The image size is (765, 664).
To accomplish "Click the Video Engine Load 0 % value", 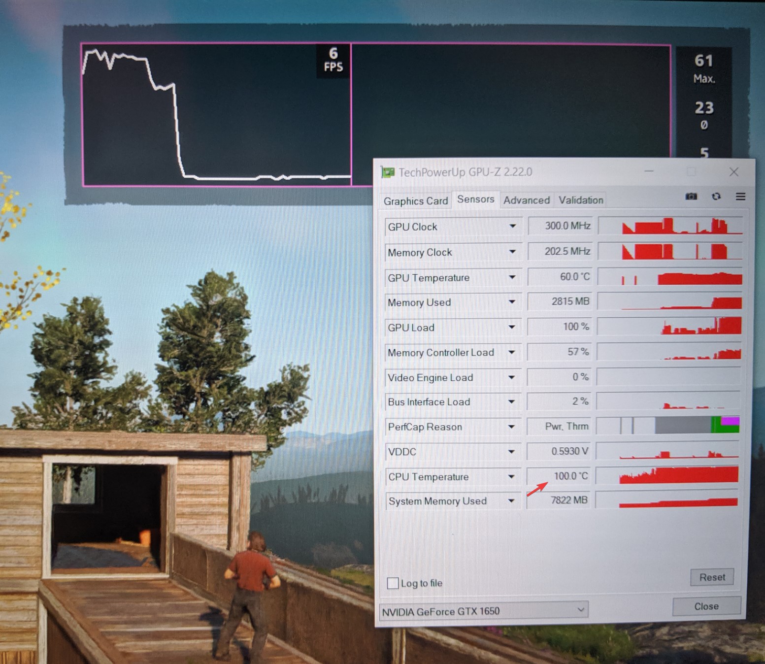I will [x=559, y=377].
